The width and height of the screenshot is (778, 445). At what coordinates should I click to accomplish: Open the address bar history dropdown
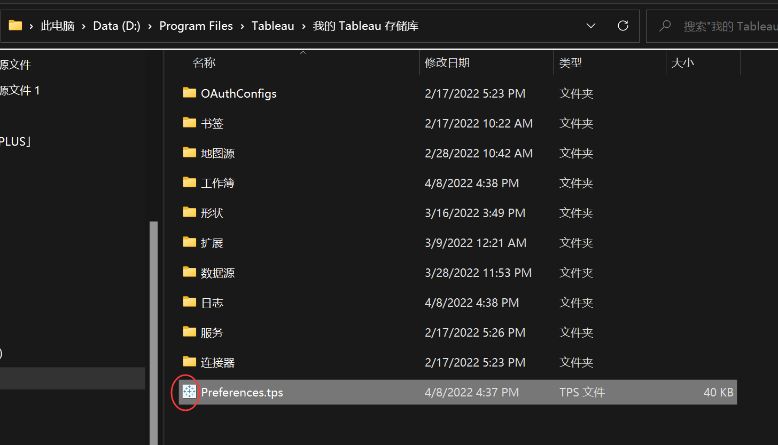click(x=591, y=26)
